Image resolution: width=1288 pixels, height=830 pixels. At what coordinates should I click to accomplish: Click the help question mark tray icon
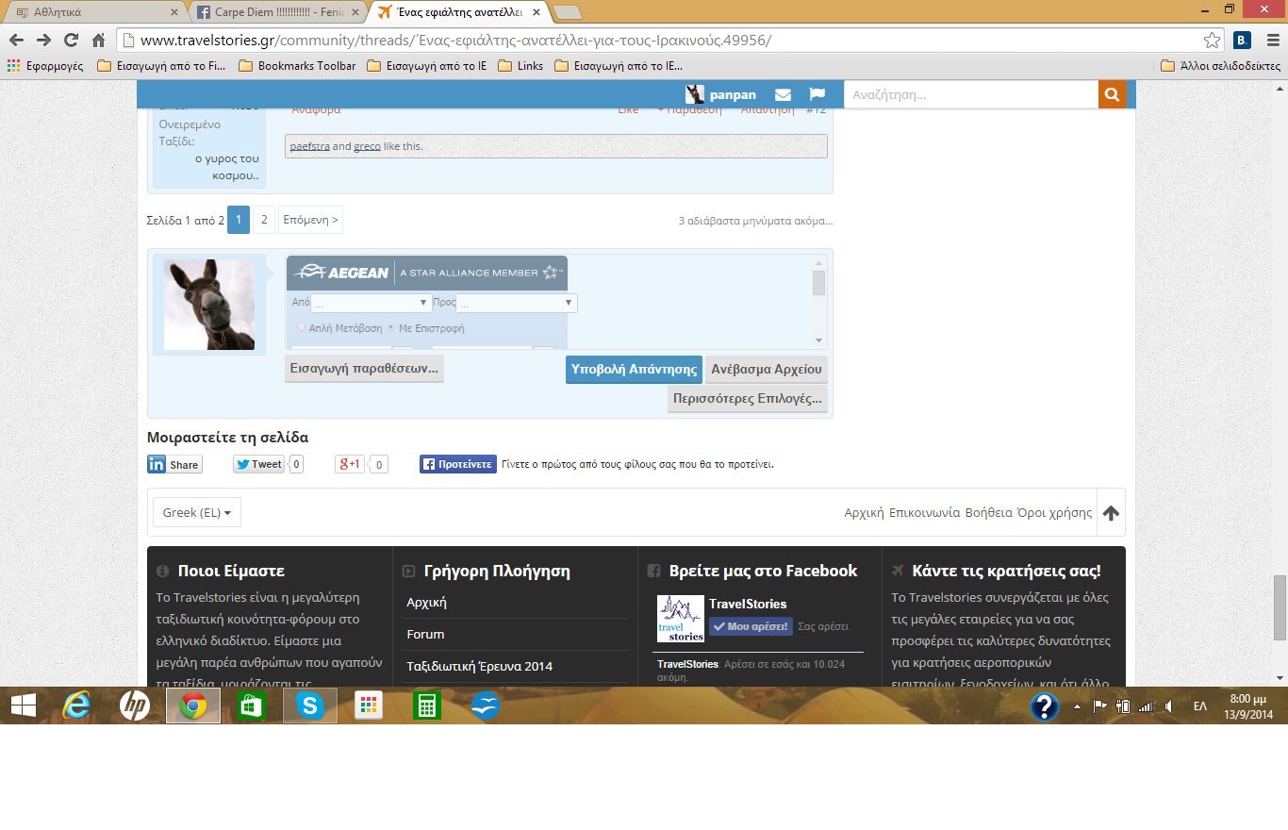pos(1044,706)
